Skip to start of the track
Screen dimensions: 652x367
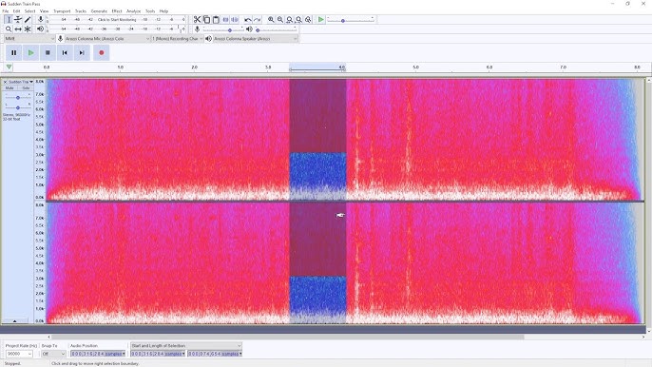[65, 53]
